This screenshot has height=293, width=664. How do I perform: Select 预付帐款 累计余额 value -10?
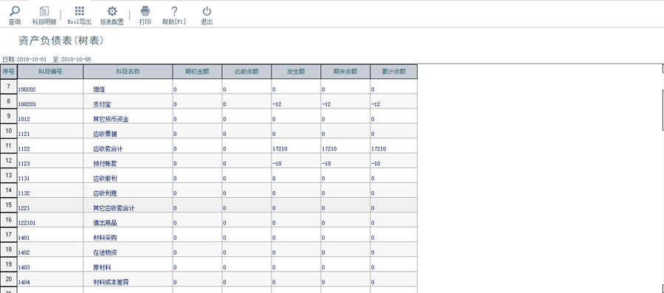coord(376,164)
